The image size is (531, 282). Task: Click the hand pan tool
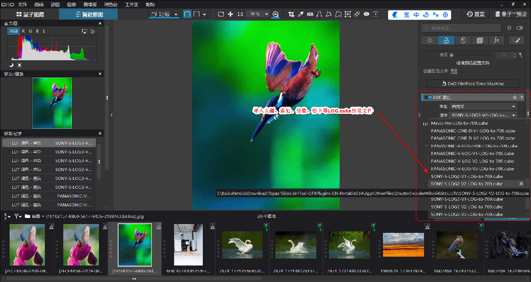(230, 14)
